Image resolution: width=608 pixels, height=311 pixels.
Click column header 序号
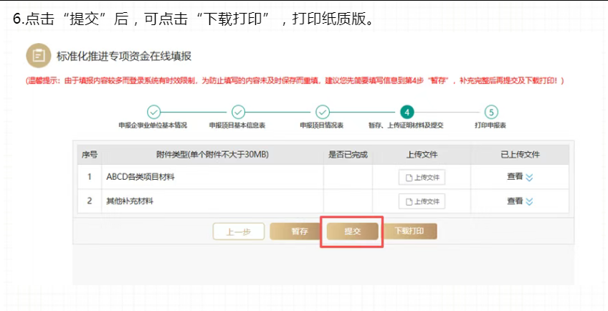[x=89, y=155]
